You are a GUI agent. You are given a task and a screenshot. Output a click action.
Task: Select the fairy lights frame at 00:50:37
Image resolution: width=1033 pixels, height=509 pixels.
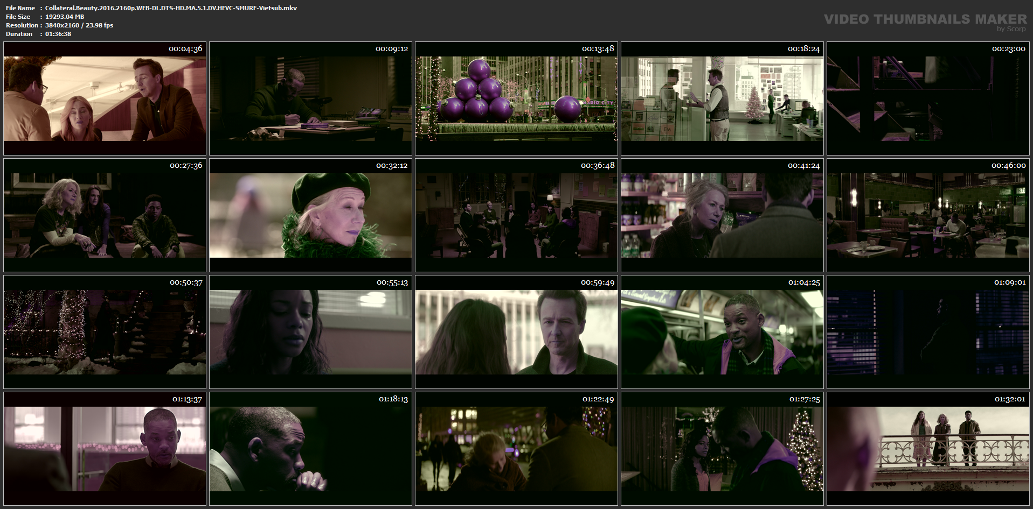(105, 332)
